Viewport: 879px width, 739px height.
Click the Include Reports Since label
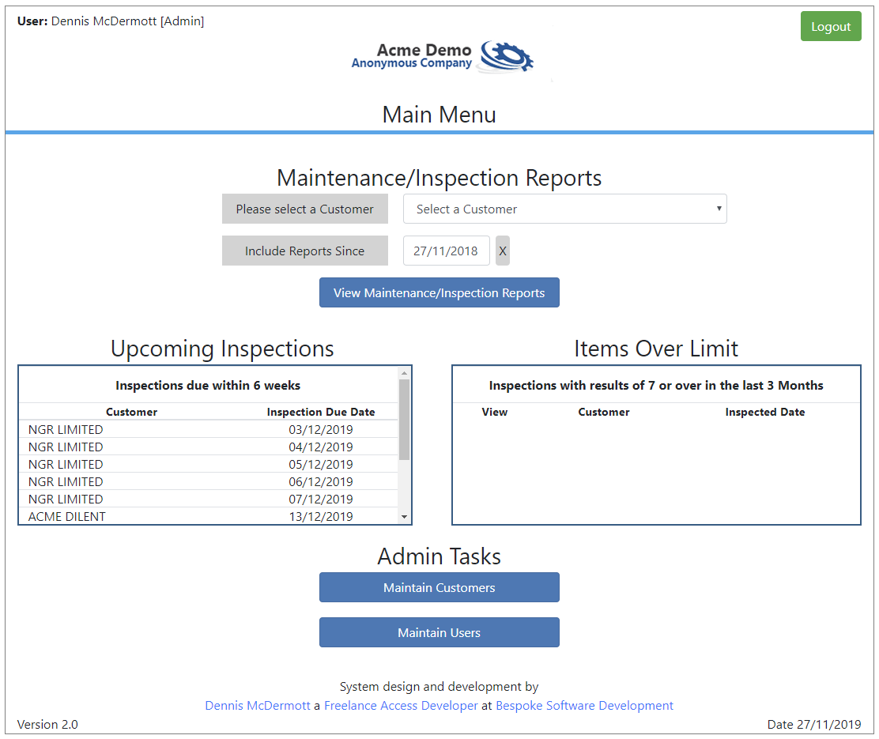pyautogui.click(x=305, y=251)
